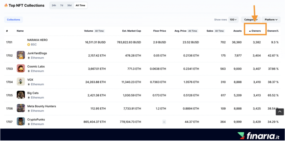
Task: Click the Big Cats collection avatar
Action: tap(21, 95)
